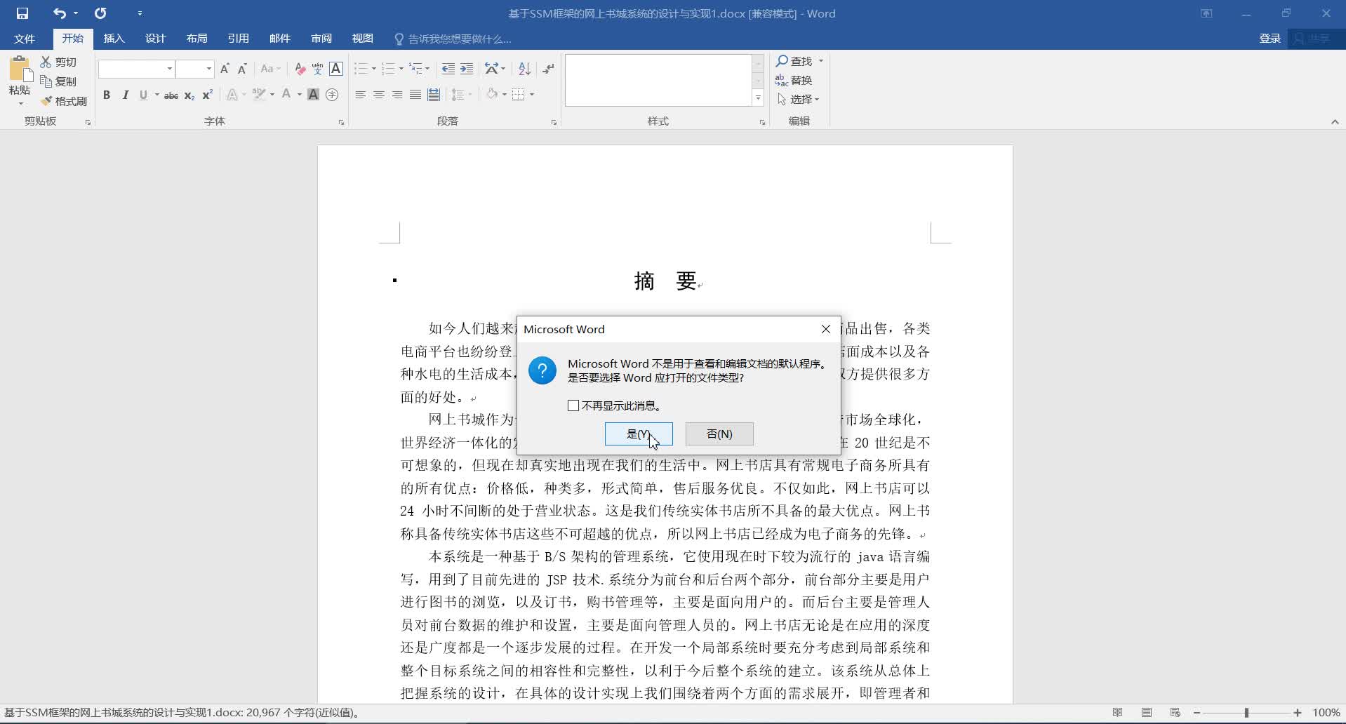Image resolution: width=1346 pixels, height=724 pixels.
Task: Open the Change Case (Aa) dropdown
Action: pos(270,69)
